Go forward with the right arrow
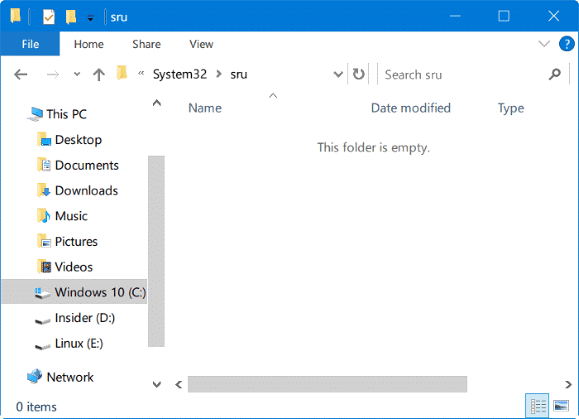 pos(53,75)
